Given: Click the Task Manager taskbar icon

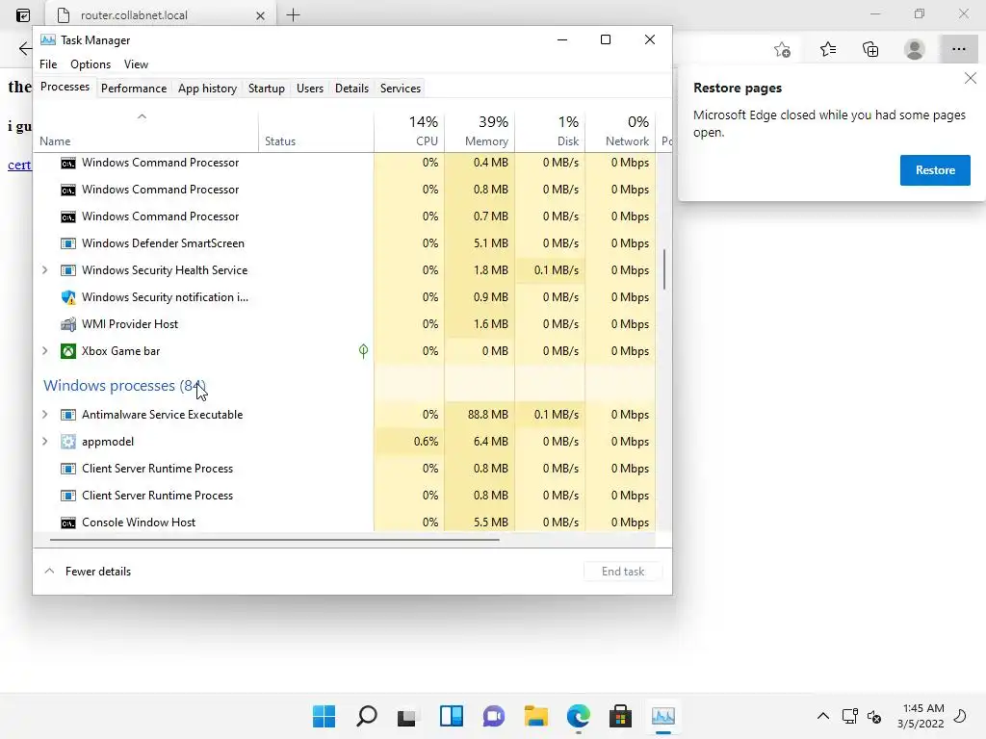Looking at the screenshot, I should click(x=662, y=716).
